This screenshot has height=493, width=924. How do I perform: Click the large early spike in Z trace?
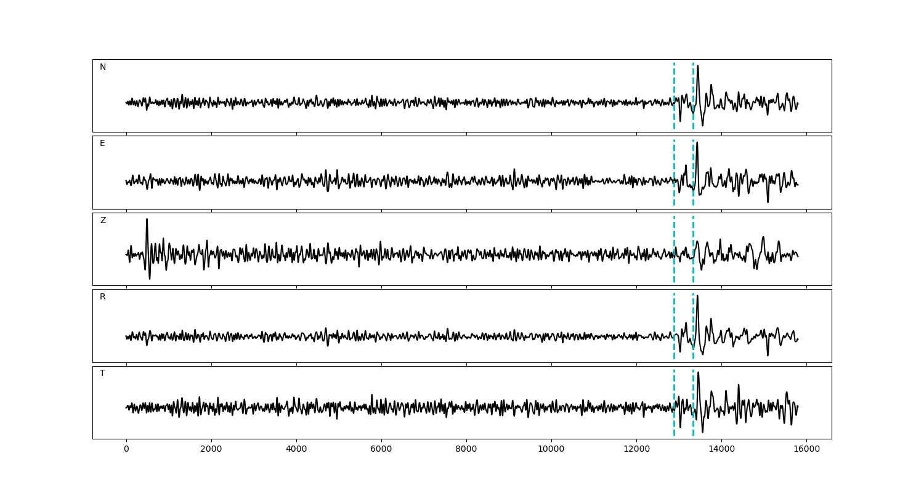[147, 221]
